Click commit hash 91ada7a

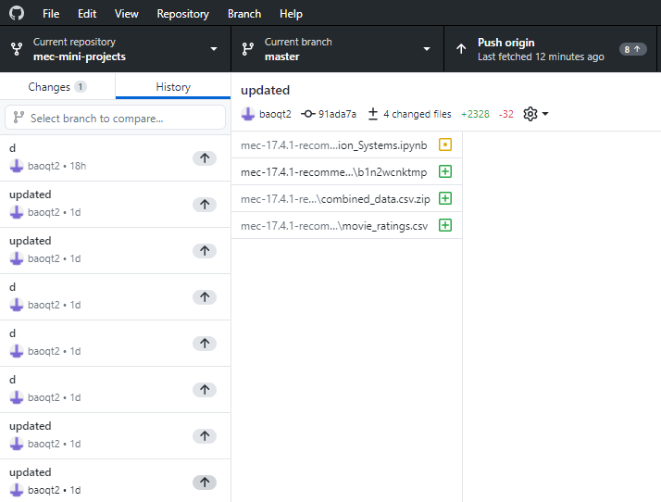(337, 114)
